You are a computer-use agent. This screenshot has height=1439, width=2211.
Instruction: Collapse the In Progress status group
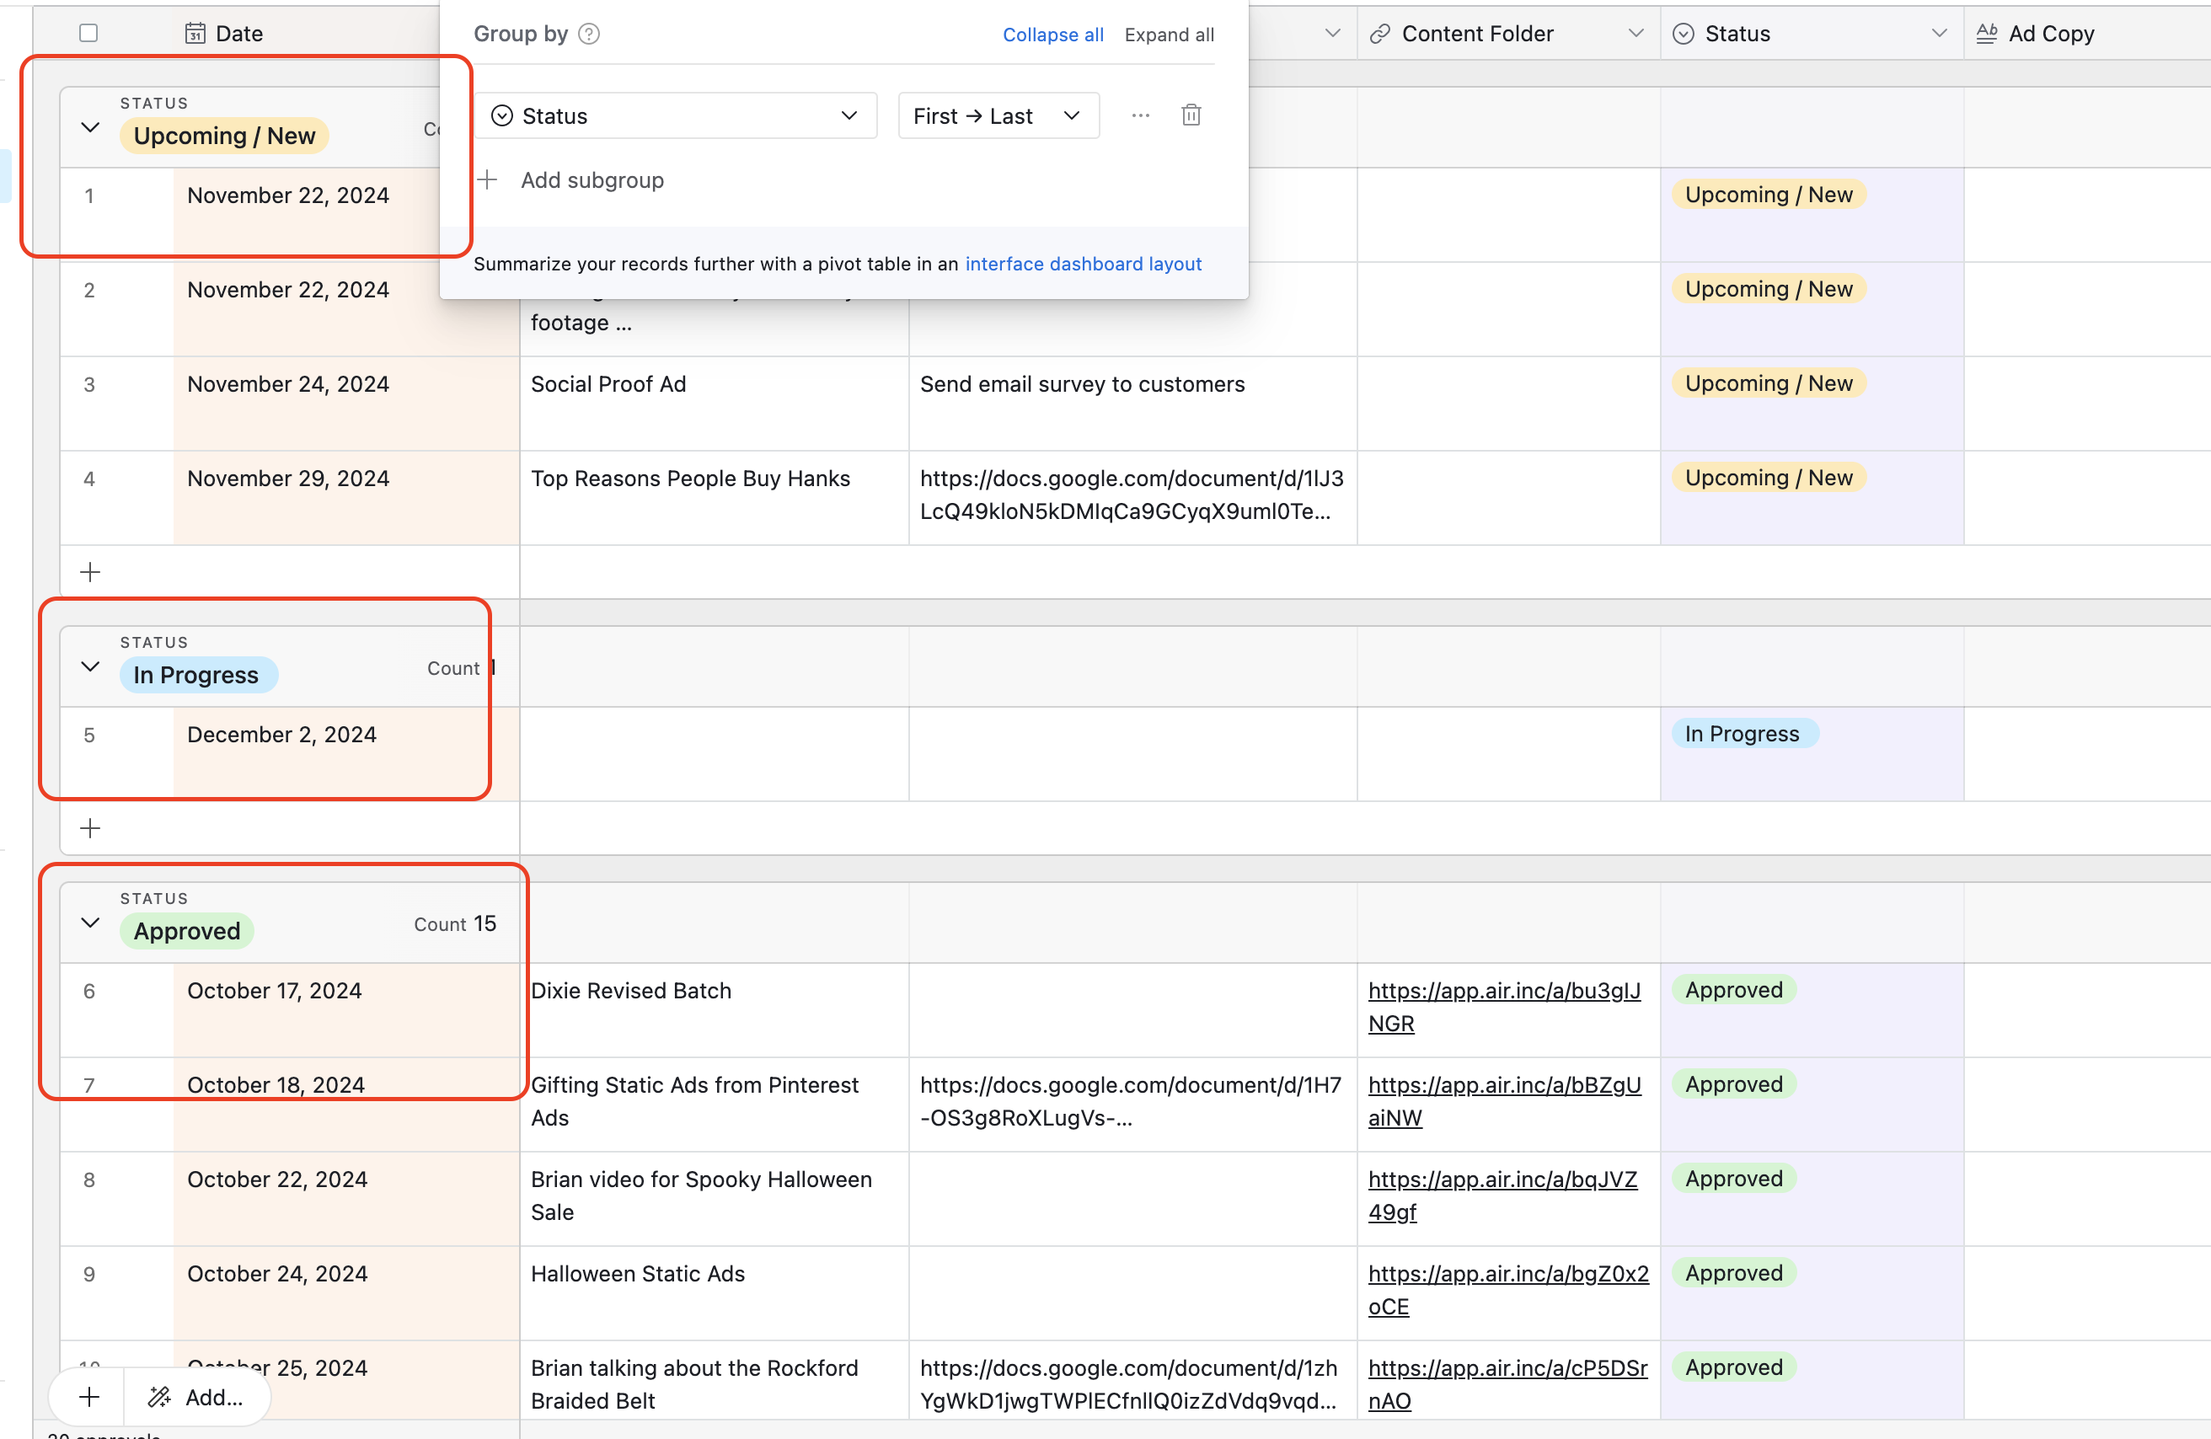pyautogui.click(x=90, y=667)
